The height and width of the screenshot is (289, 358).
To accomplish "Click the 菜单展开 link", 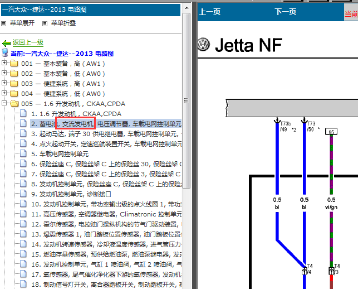I will (22, 23).
